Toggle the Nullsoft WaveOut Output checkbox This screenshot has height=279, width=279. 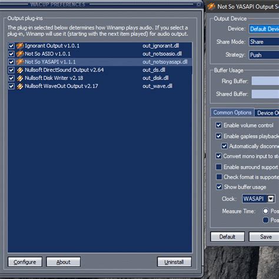(11, 86)
